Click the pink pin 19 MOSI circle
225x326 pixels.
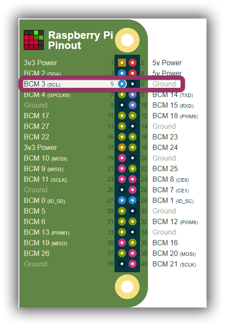[x=122, y=158]
